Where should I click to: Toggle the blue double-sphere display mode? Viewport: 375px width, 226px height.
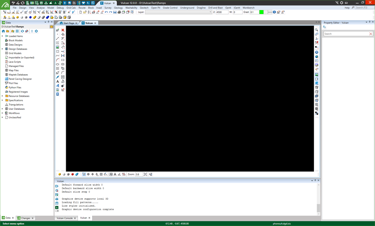click(x=77, y=174)
